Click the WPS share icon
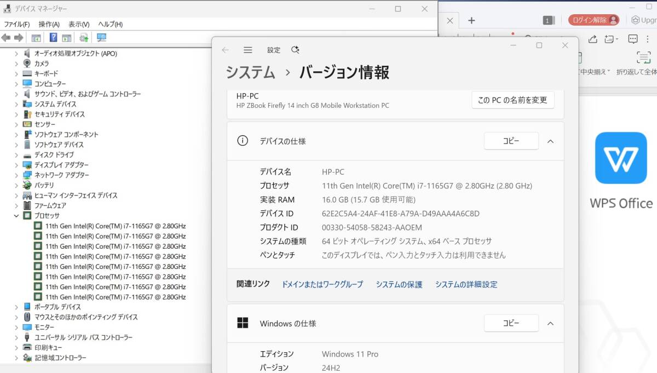 (592, 39)
